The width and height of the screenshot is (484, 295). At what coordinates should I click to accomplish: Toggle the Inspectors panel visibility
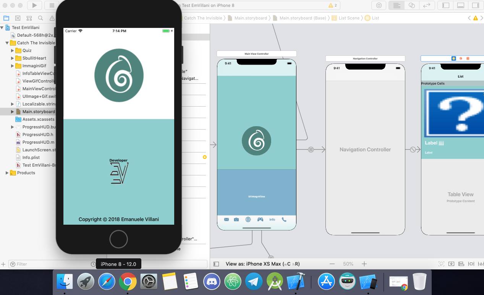coord(476,5)
